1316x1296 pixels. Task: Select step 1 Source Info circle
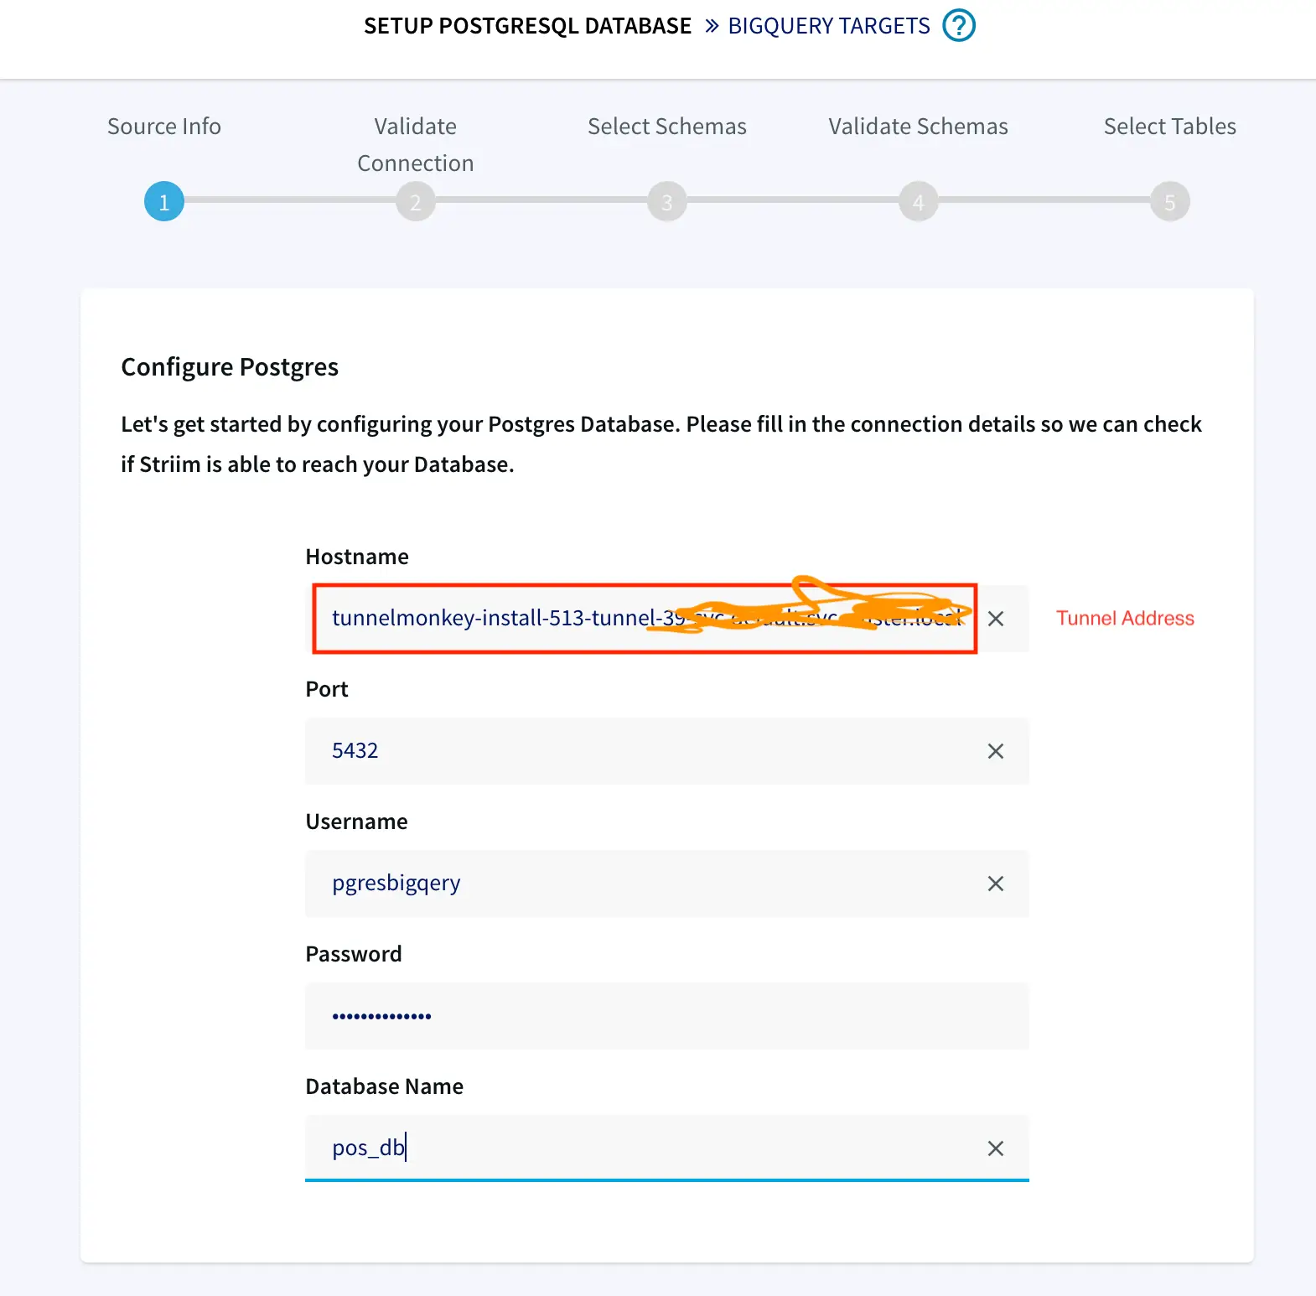(164, 202)
